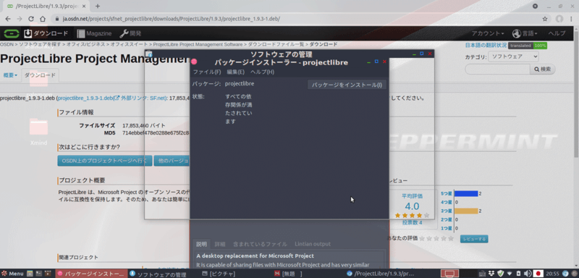
Task: Expand the アカウント dropdown
Action: pyautogui.click(x=487, y=33)
